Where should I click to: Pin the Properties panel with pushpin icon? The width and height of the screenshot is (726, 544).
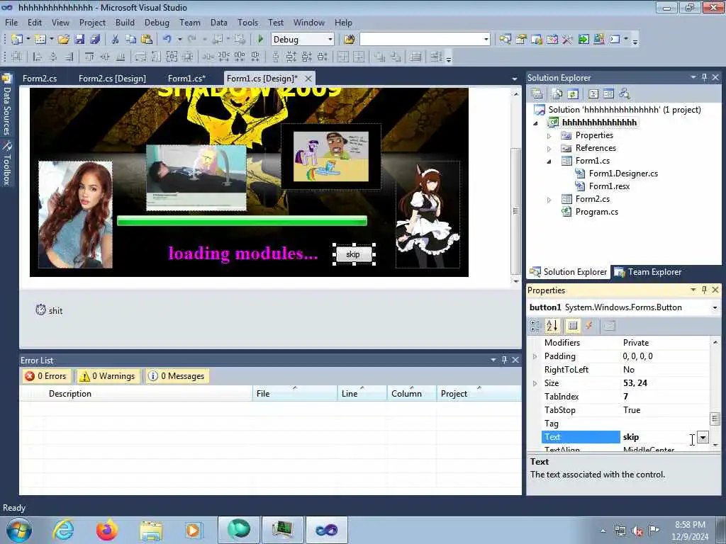click(704, 290)
